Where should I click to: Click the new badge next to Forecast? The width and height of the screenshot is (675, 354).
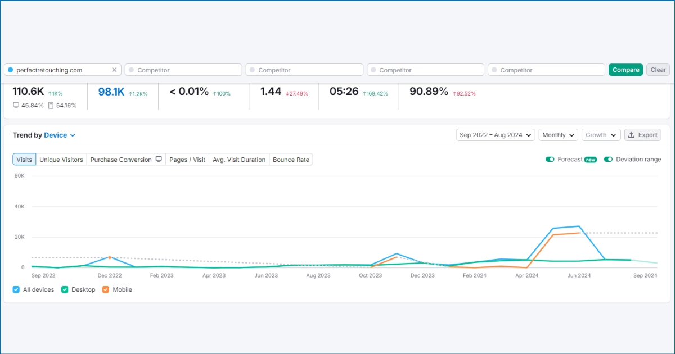click(x=591, y=160)
